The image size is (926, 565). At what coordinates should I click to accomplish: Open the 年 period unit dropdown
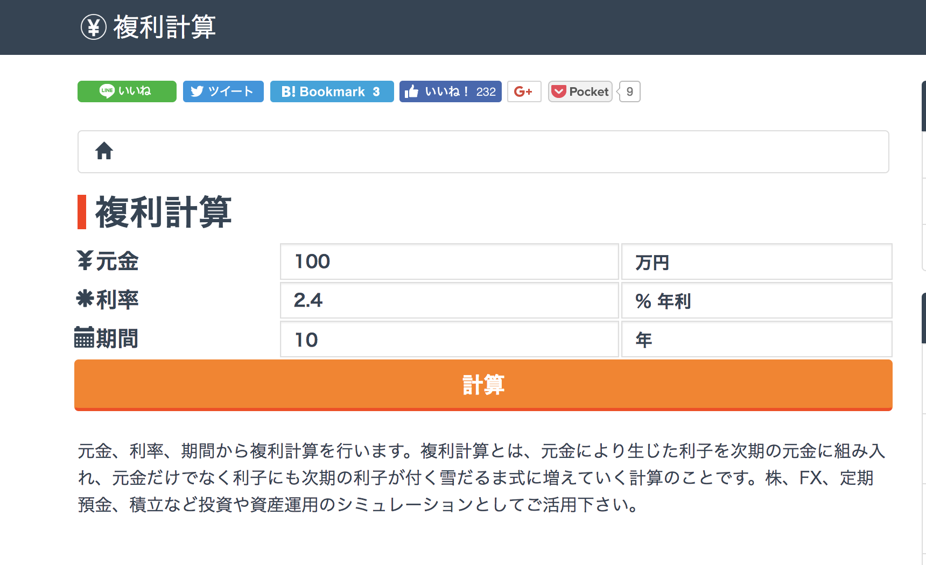[x=757, y=339]
